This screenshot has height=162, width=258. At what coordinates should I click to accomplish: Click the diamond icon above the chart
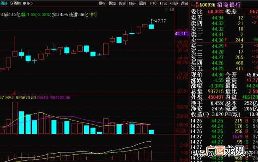click(166, 9)
